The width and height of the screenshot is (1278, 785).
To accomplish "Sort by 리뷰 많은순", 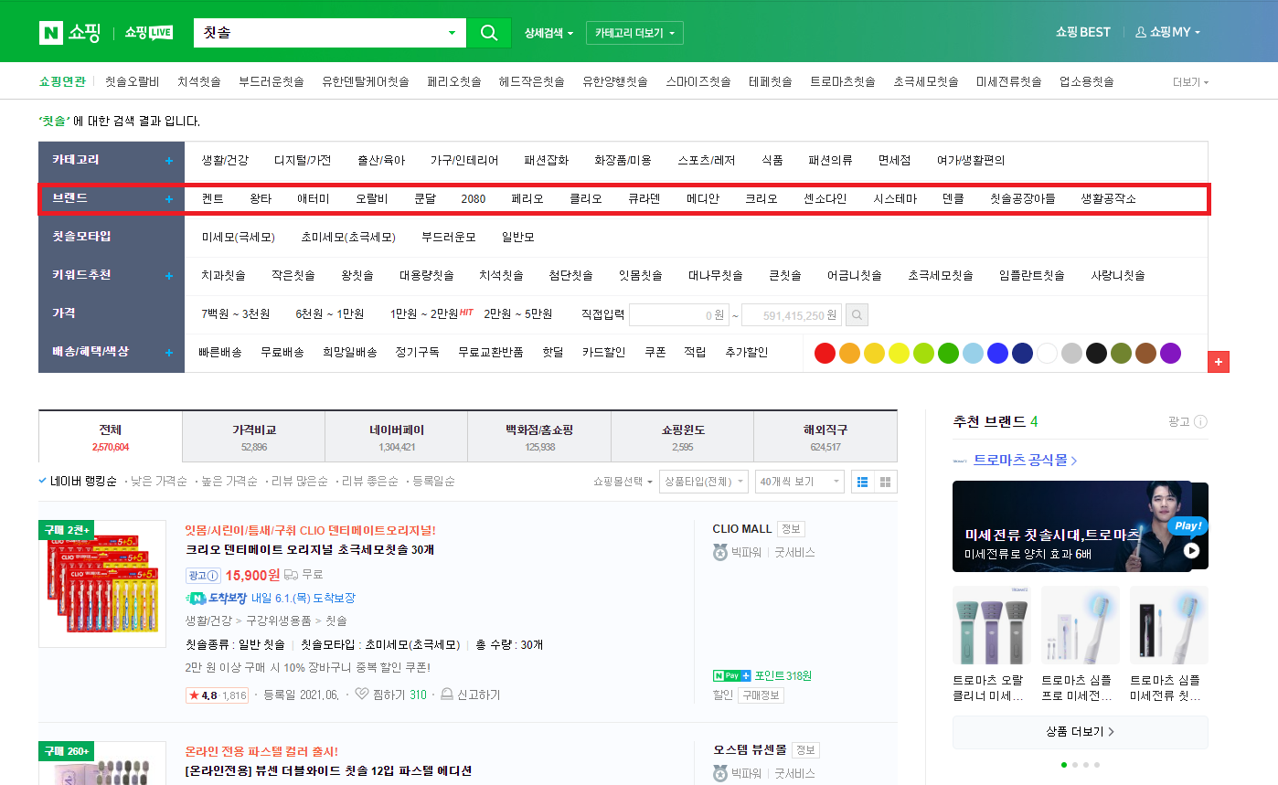I will 299,481.
